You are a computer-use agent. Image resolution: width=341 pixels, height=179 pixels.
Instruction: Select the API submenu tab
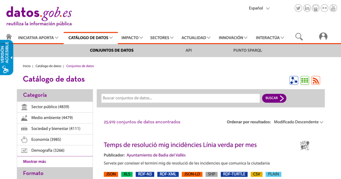point(188,50)
